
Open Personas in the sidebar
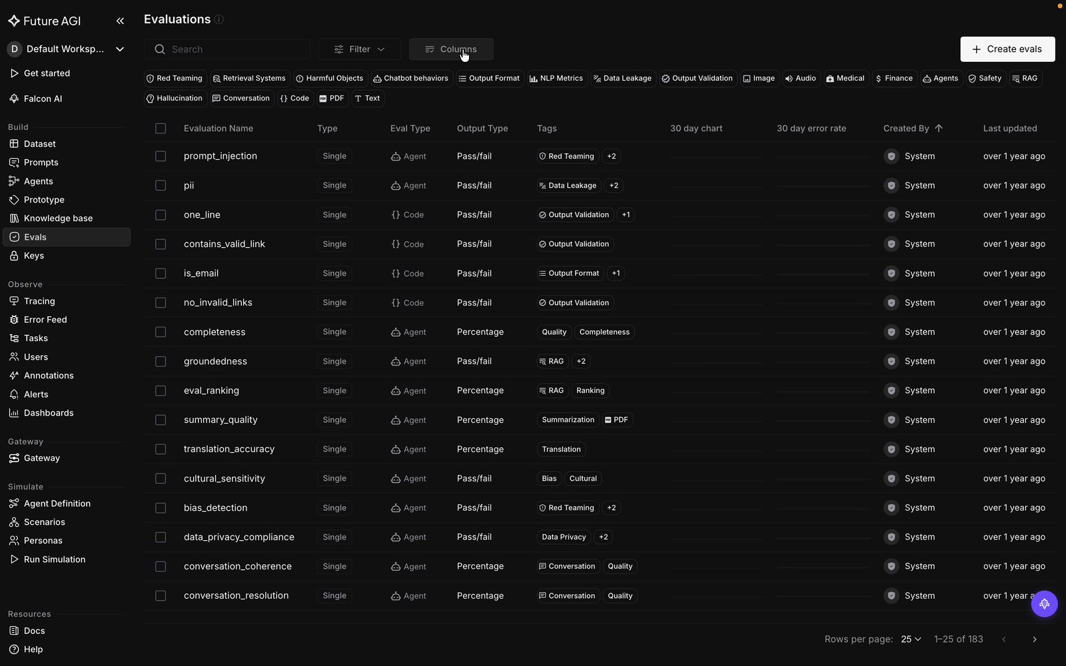click(x=67, y=541)
